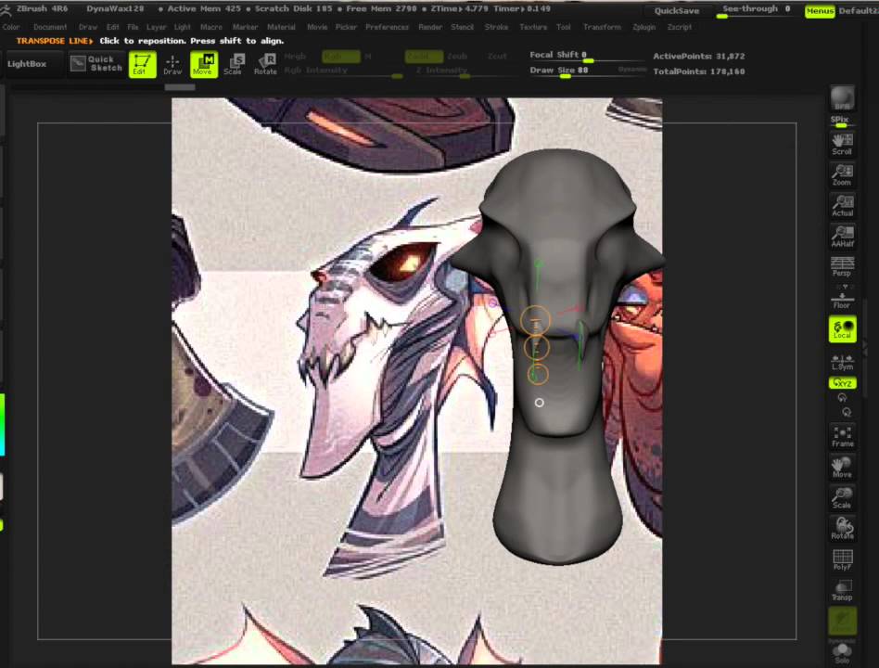Adjust the SPix slider

pos(842,122)
